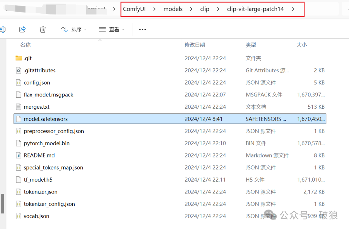Click the tokenizer_config.json file icon
The height and width of the screenshot is (229, 349).
[x=19, y=204]
